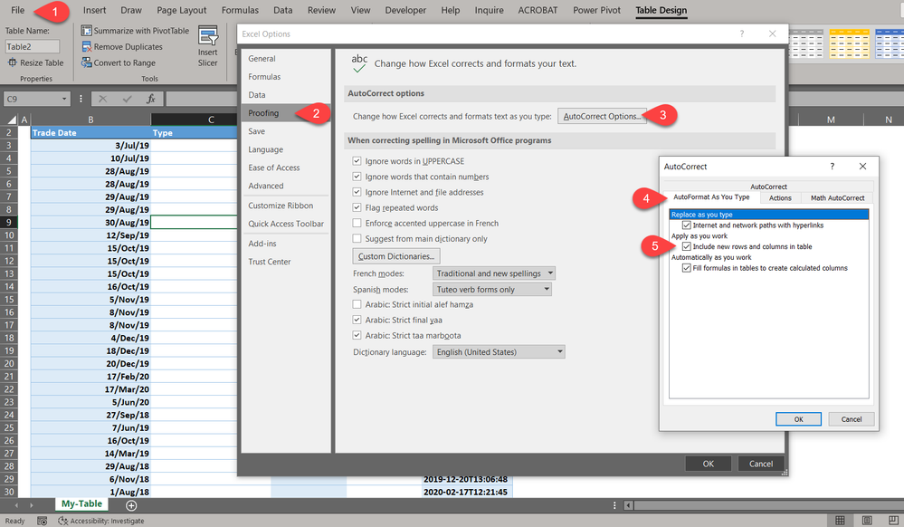Open the Page Layout ribbon tab
The height and width of the screenshot is (527, 904).
pos(182,10)
